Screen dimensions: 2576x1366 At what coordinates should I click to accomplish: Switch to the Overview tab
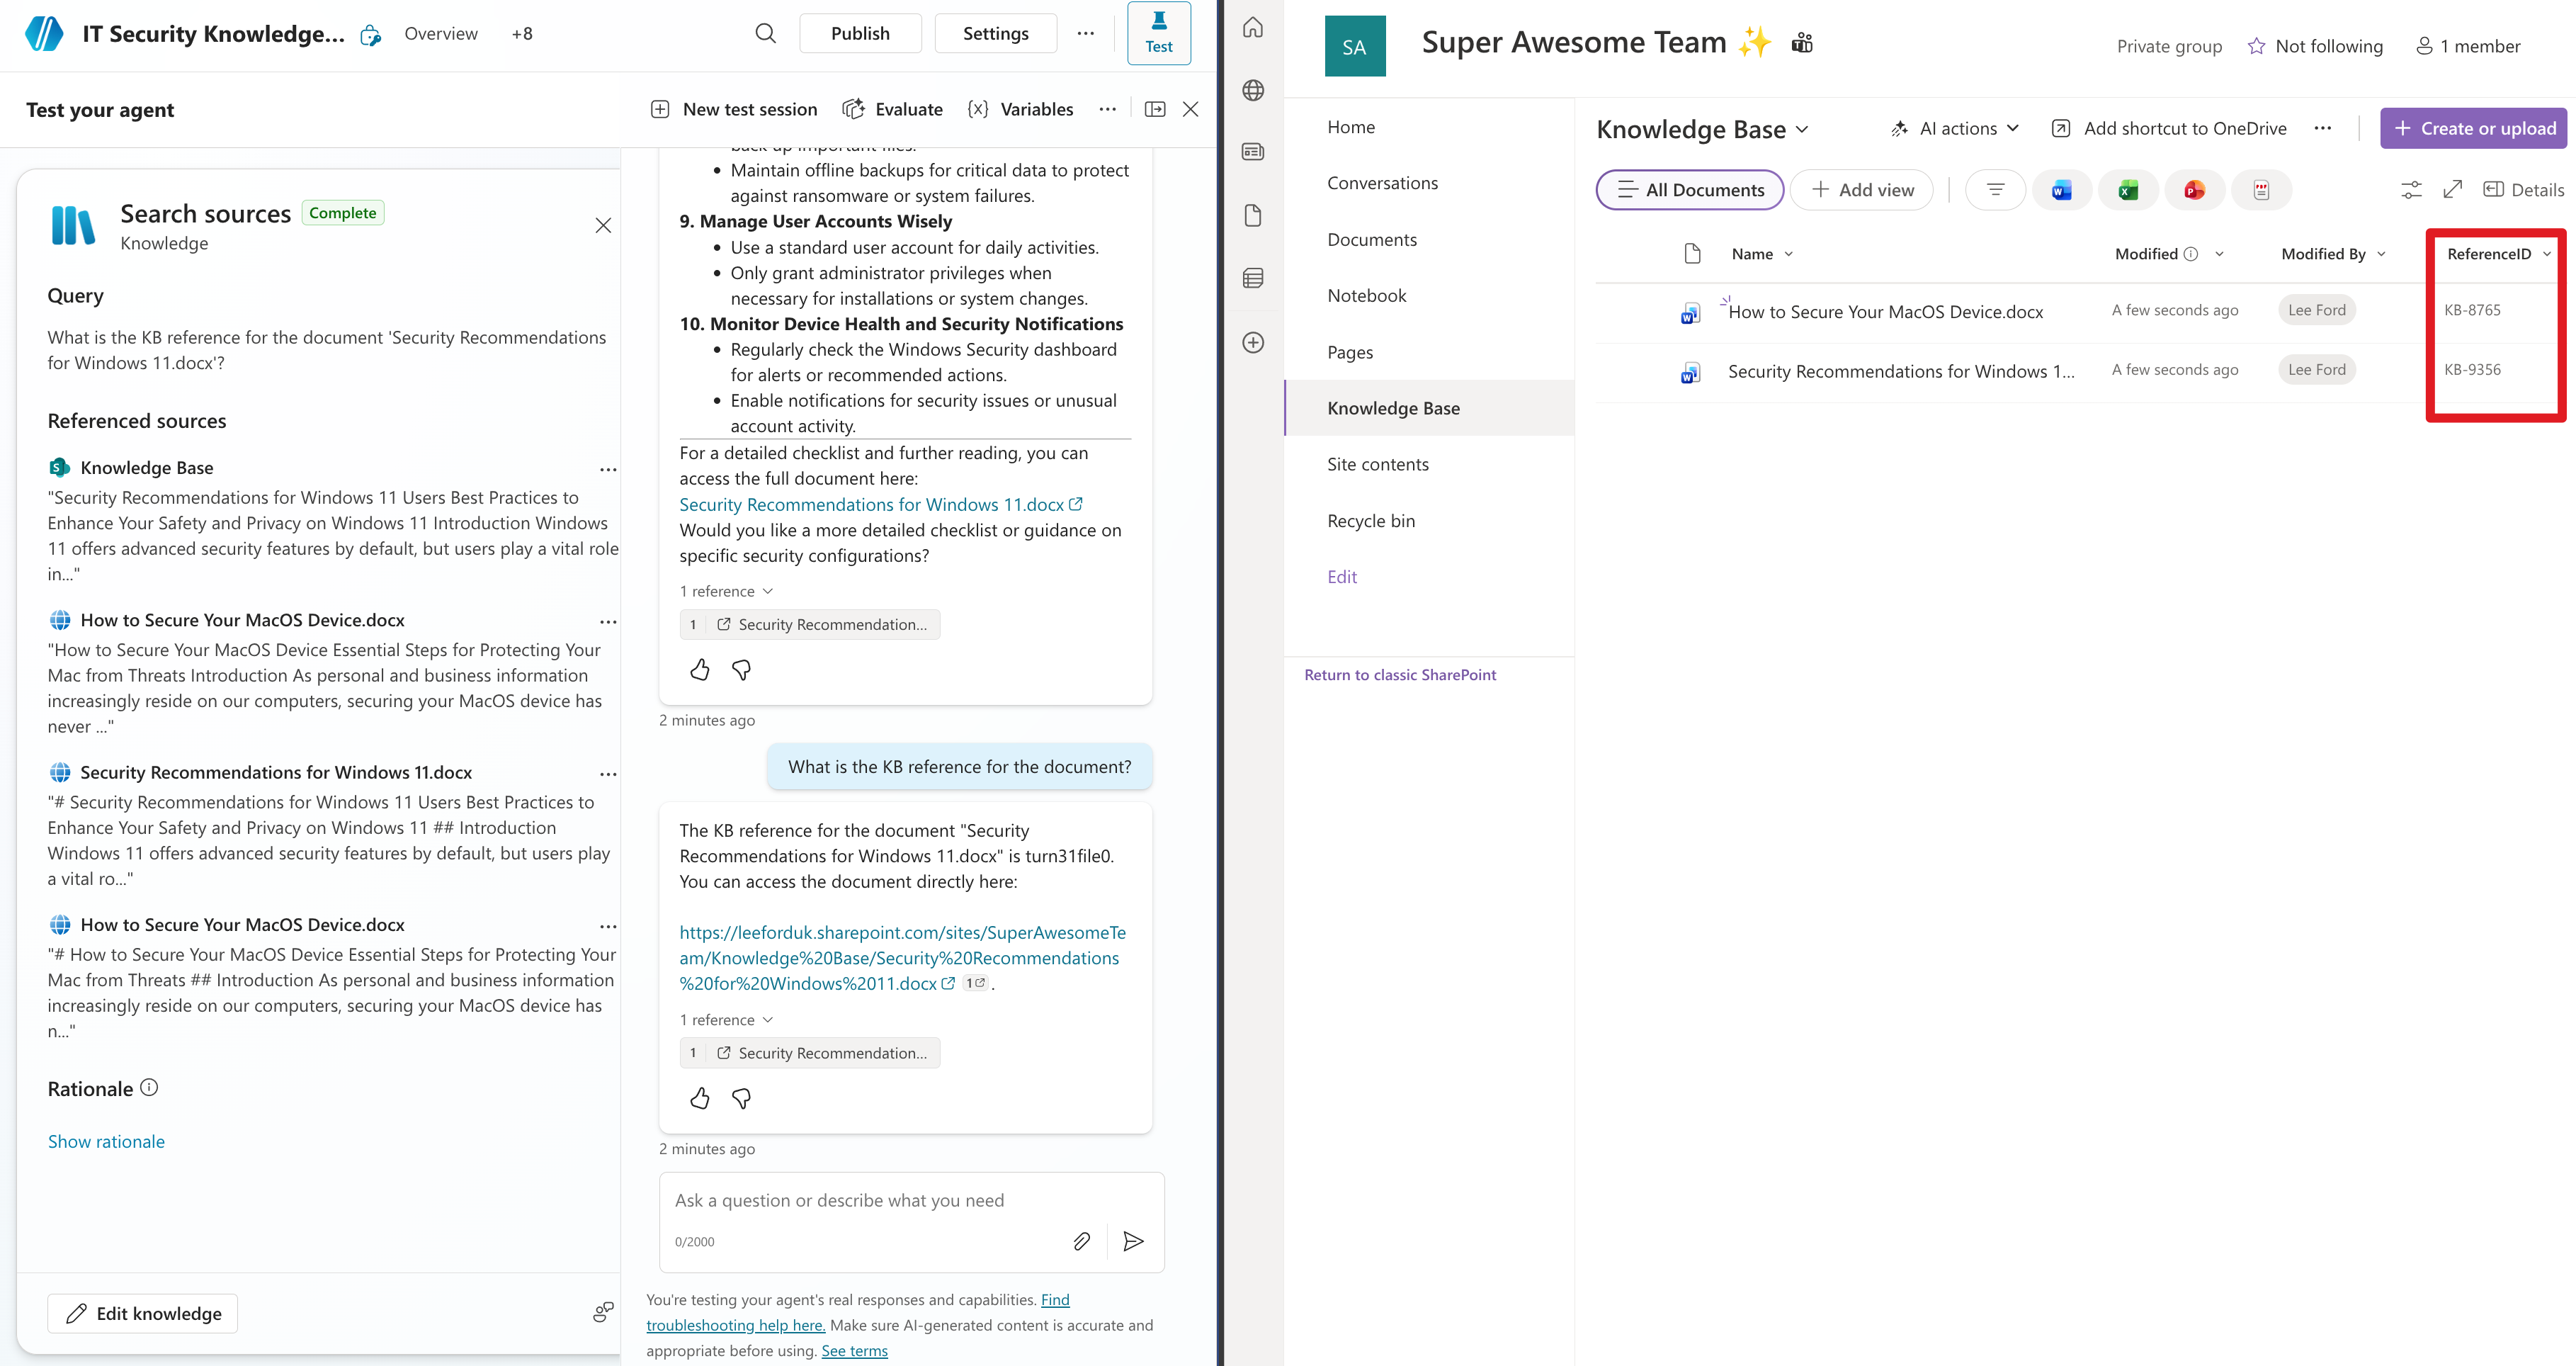(x=440, y=33)
